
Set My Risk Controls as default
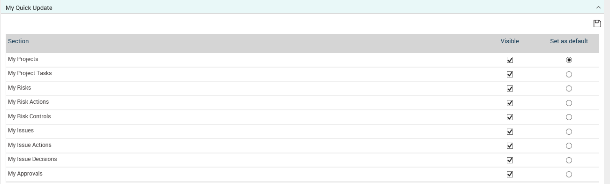[569, 117]
